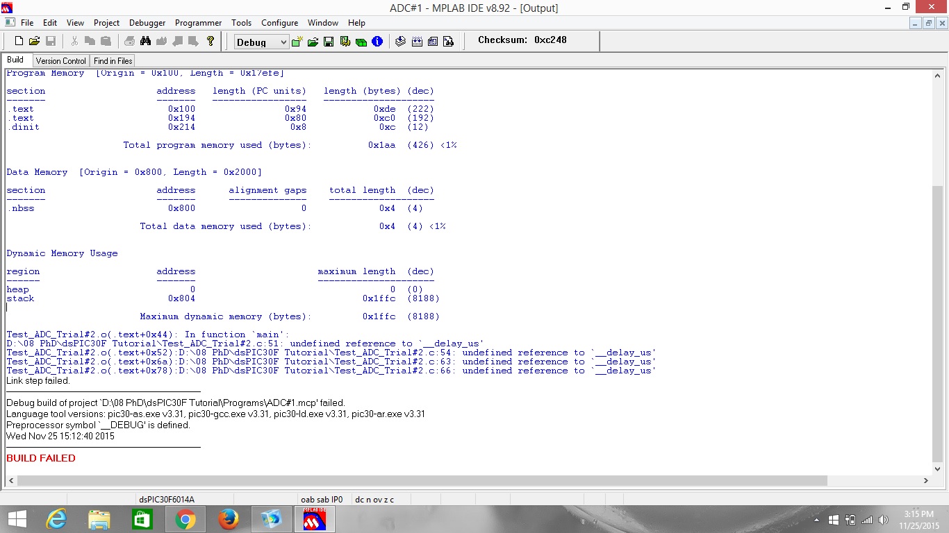949x533 pixels.
Task: Click the volume icon in the system tray
Action: click(884, 520)
